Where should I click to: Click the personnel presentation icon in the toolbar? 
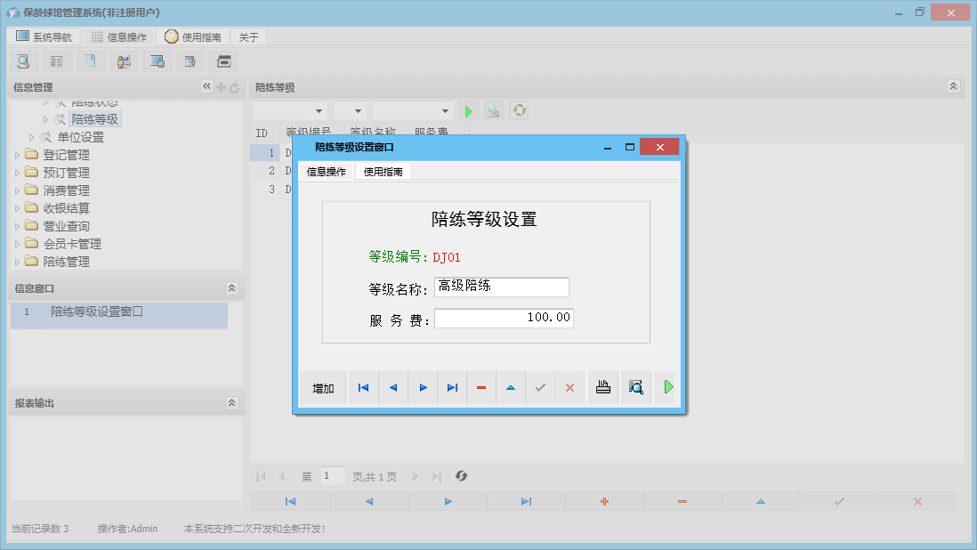pos(124,61)
